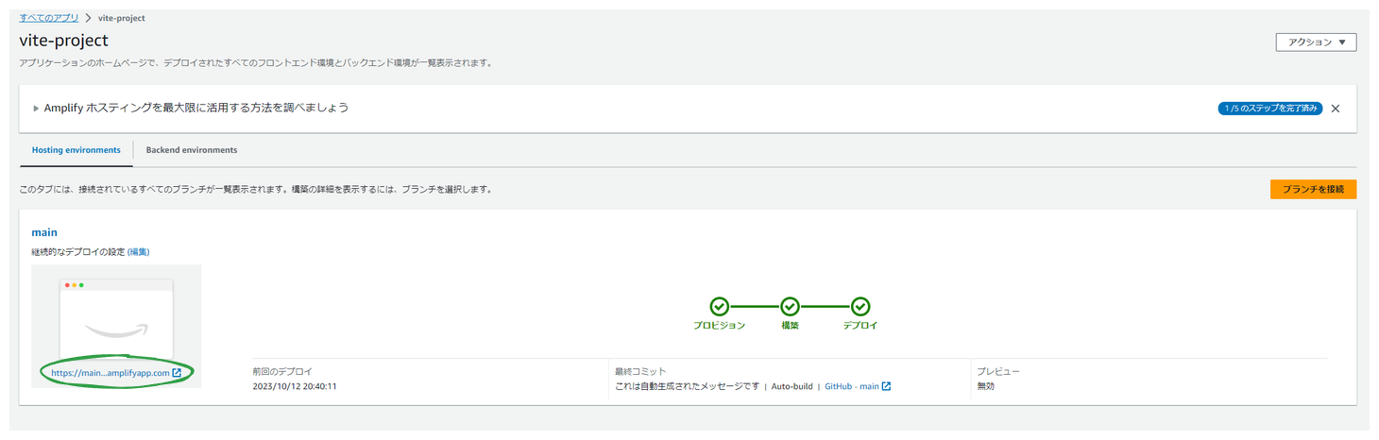Screen dimensions: 1379x440
Task: Click the 前回のデプロイ label
Action: point(282,372)
